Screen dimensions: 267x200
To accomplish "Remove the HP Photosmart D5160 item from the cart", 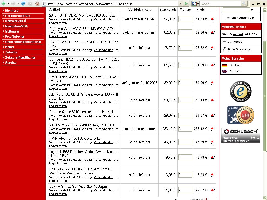I will click(x=213, y=142).
